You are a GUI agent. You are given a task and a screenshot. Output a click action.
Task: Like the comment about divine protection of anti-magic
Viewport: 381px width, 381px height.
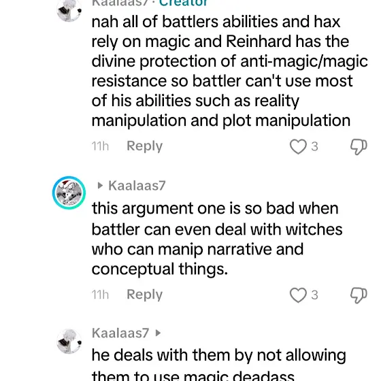tap(298, 146)
